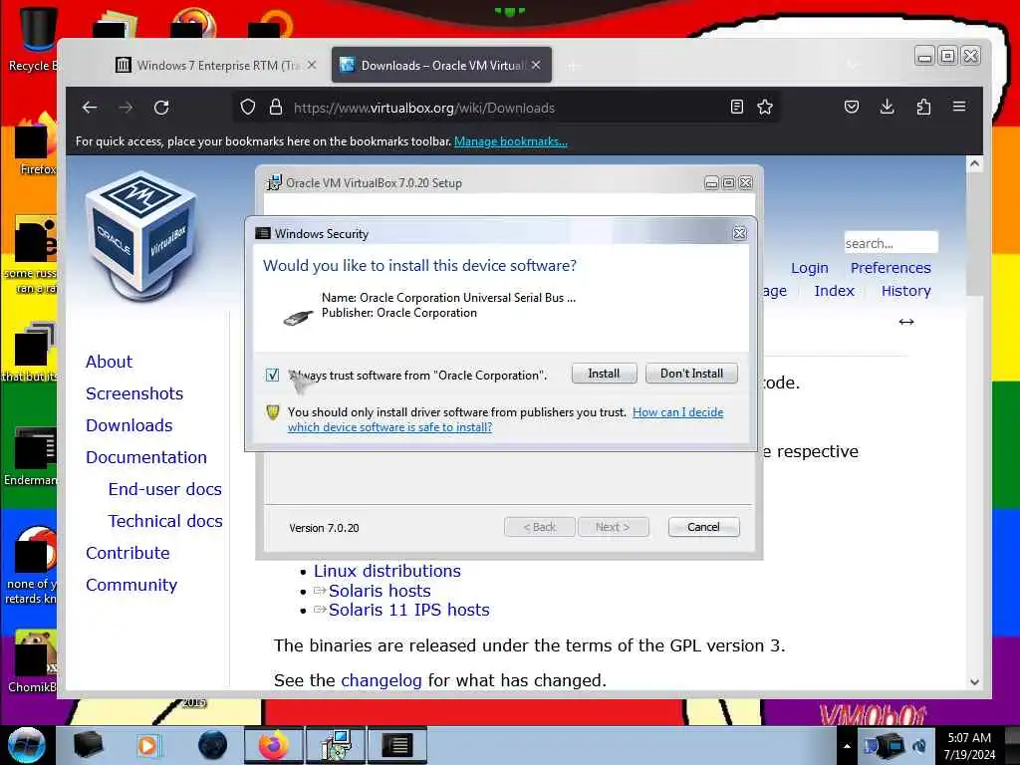Open the Preferences link
The width and height of the screenshot is (1020, 765).
[x=891, y=267]
